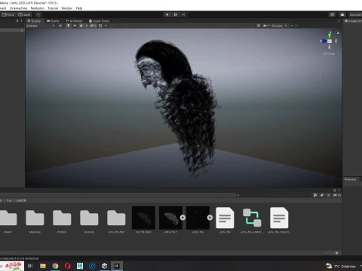Viewport: 362px width, 271px height.
Task: Open the Tutorial menu
Action: point(53,8)
